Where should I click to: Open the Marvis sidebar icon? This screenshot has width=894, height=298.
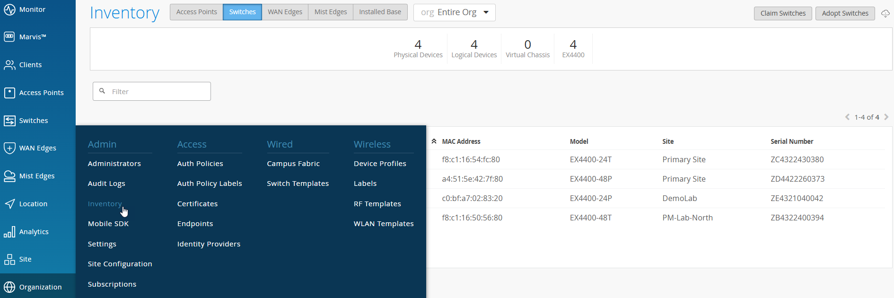pos(9,37)
